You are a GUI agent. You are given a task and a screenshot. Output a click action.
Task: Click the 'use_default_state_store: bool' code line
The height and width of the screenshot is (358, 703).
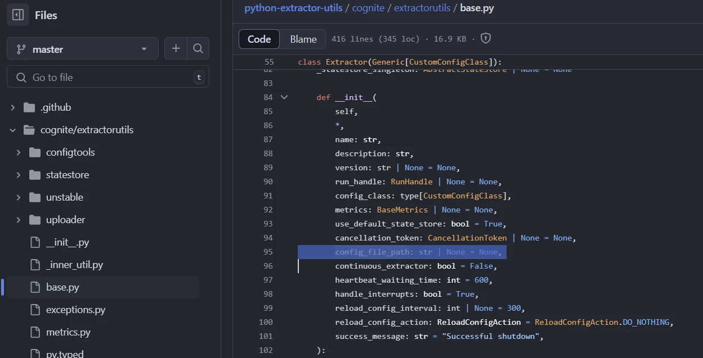point(420,224)
